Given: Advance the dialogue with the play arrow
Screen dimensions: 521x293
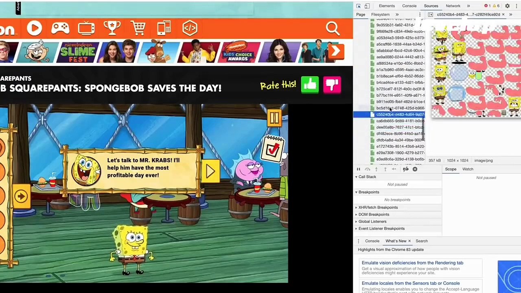Looking at the screenshot, I should coord(210,171).
